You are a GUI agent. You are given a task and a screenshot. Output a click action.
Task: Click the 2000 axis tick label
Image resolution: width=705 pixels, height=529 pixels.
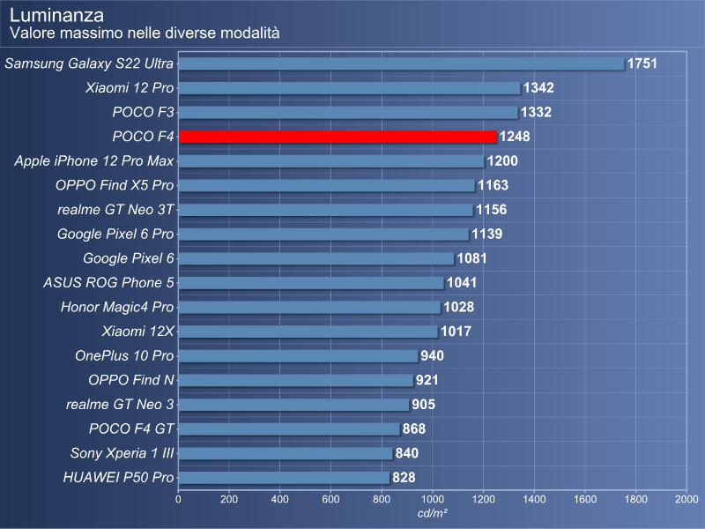(x=686, y=499)
